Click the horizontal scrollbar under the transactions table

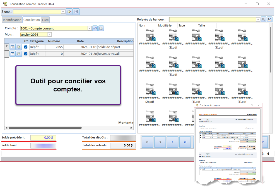click(x=45, y=128)
